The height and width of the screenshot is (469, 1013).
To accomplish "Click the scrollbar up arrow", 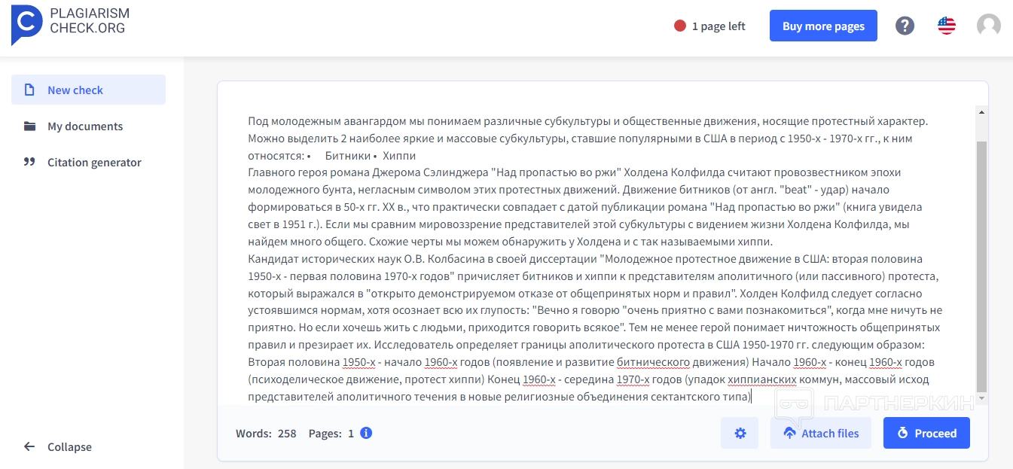I will tap(981, 113).
